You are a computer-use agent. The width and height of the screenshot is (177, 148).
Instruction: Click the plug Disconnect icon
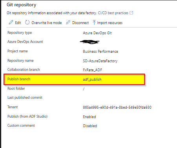(68, 22)
